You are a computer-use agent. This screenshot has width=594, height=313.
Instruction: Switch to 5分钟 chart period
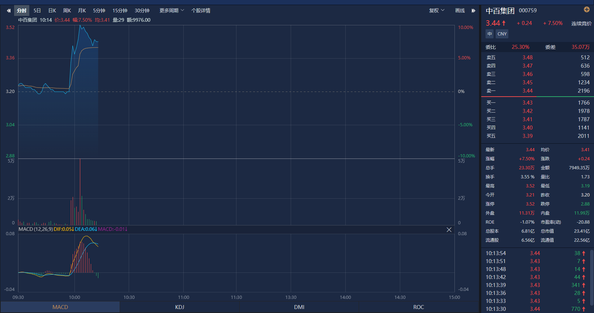pos(99,10)
